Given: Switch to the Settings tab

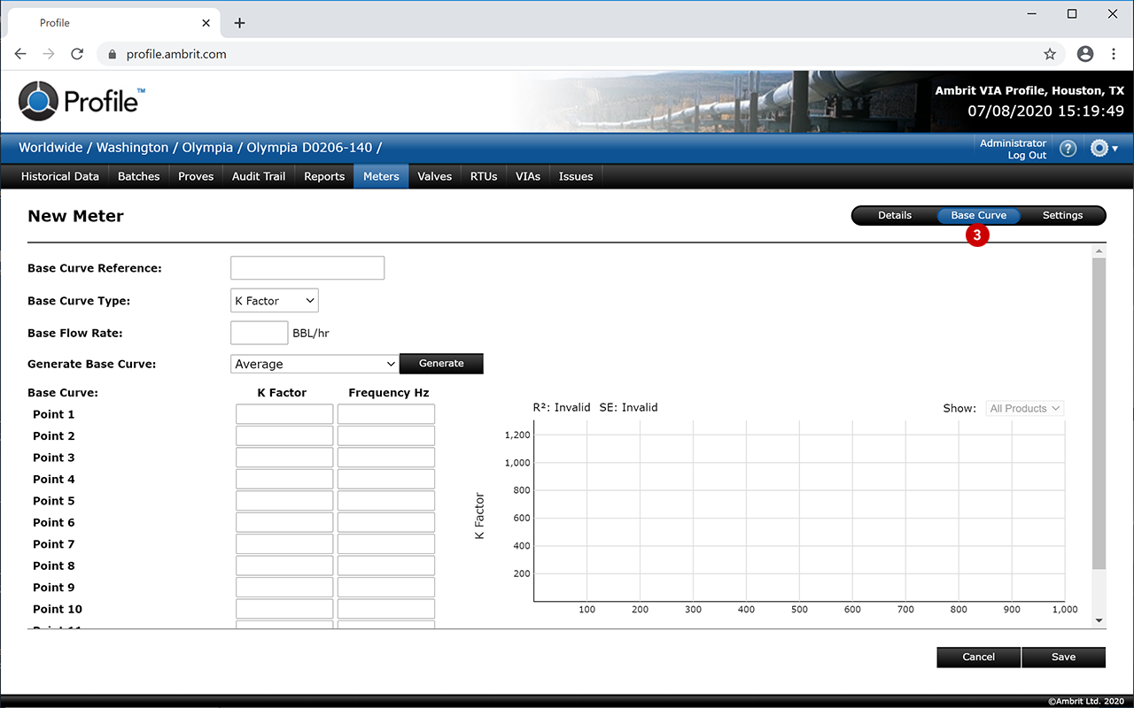Looking at the screenshot, I should (x=1062, y=215).
